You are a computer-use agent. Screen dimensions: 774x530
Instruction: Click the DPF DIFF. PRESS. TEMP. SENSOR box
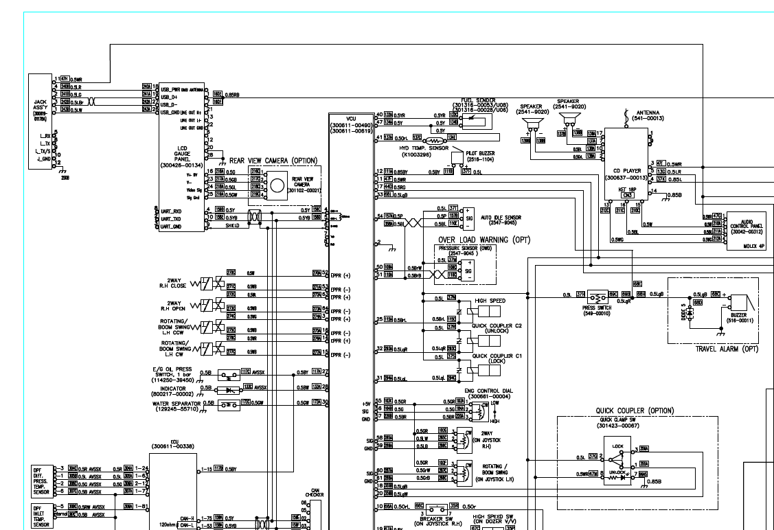41,481
